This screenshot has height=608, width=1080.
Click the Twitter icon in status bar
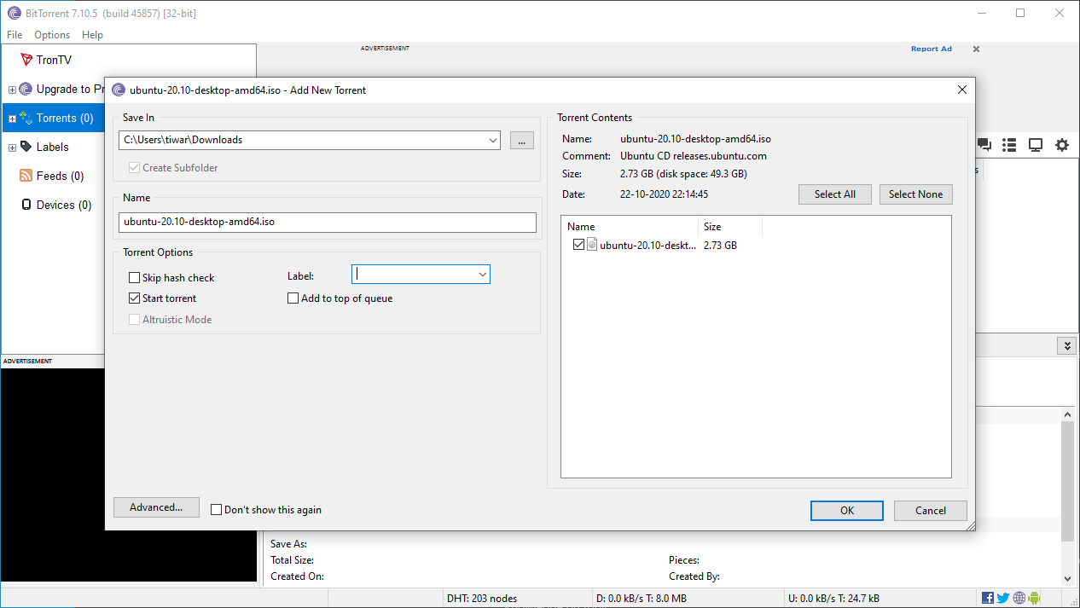click(1003, 598)
